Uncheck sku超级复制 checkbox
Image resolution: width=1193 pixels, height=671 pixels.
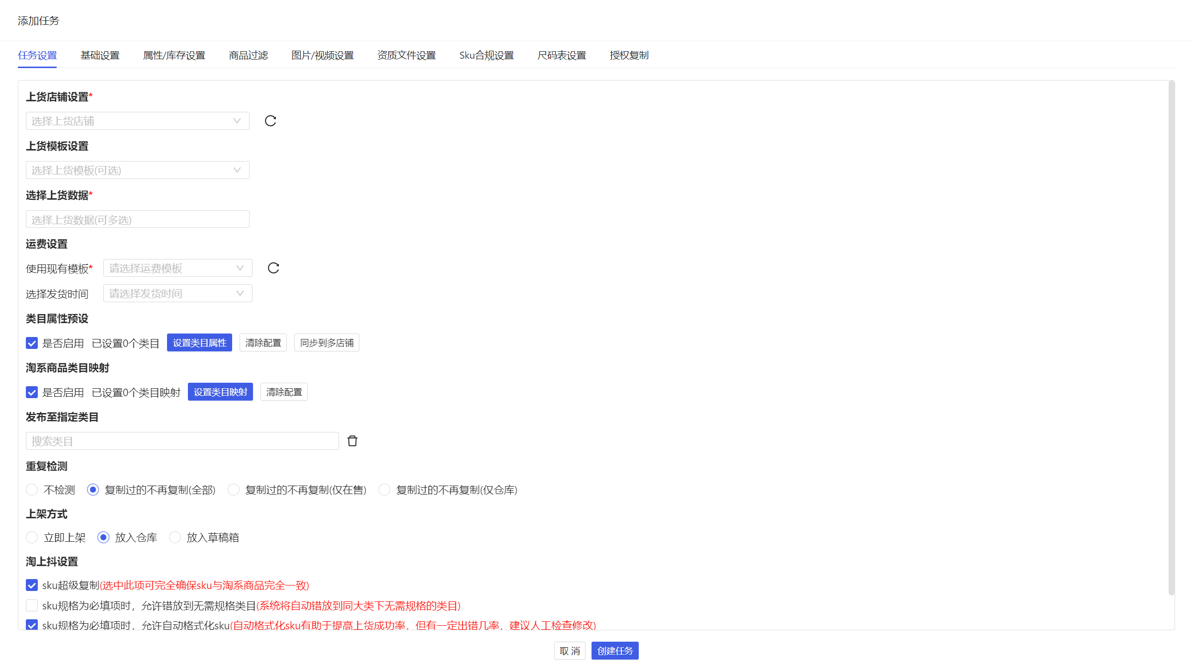32,585
